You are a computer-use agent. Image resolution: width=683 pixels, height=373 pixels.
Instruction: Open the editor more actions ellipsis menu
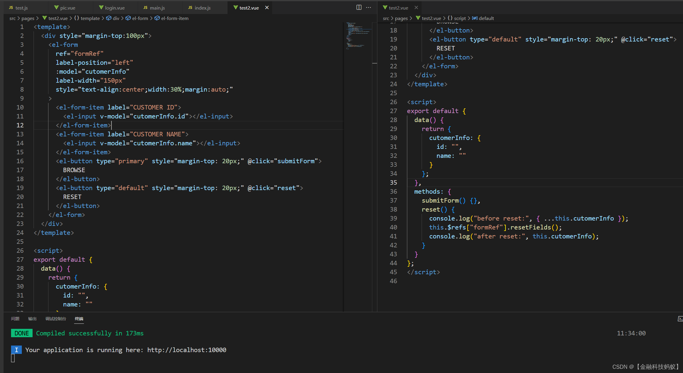point(369,7)
